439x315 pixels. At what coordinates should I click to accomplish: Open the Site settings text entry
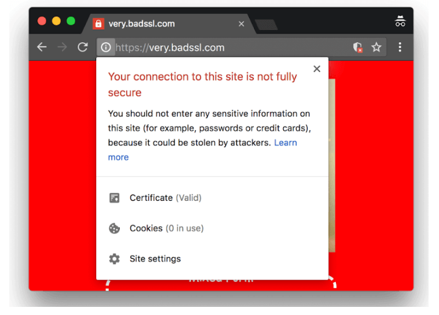155,259
